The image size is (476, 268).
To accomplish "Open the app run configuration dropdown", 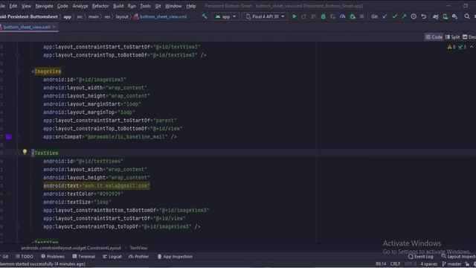I will [225, 16].
